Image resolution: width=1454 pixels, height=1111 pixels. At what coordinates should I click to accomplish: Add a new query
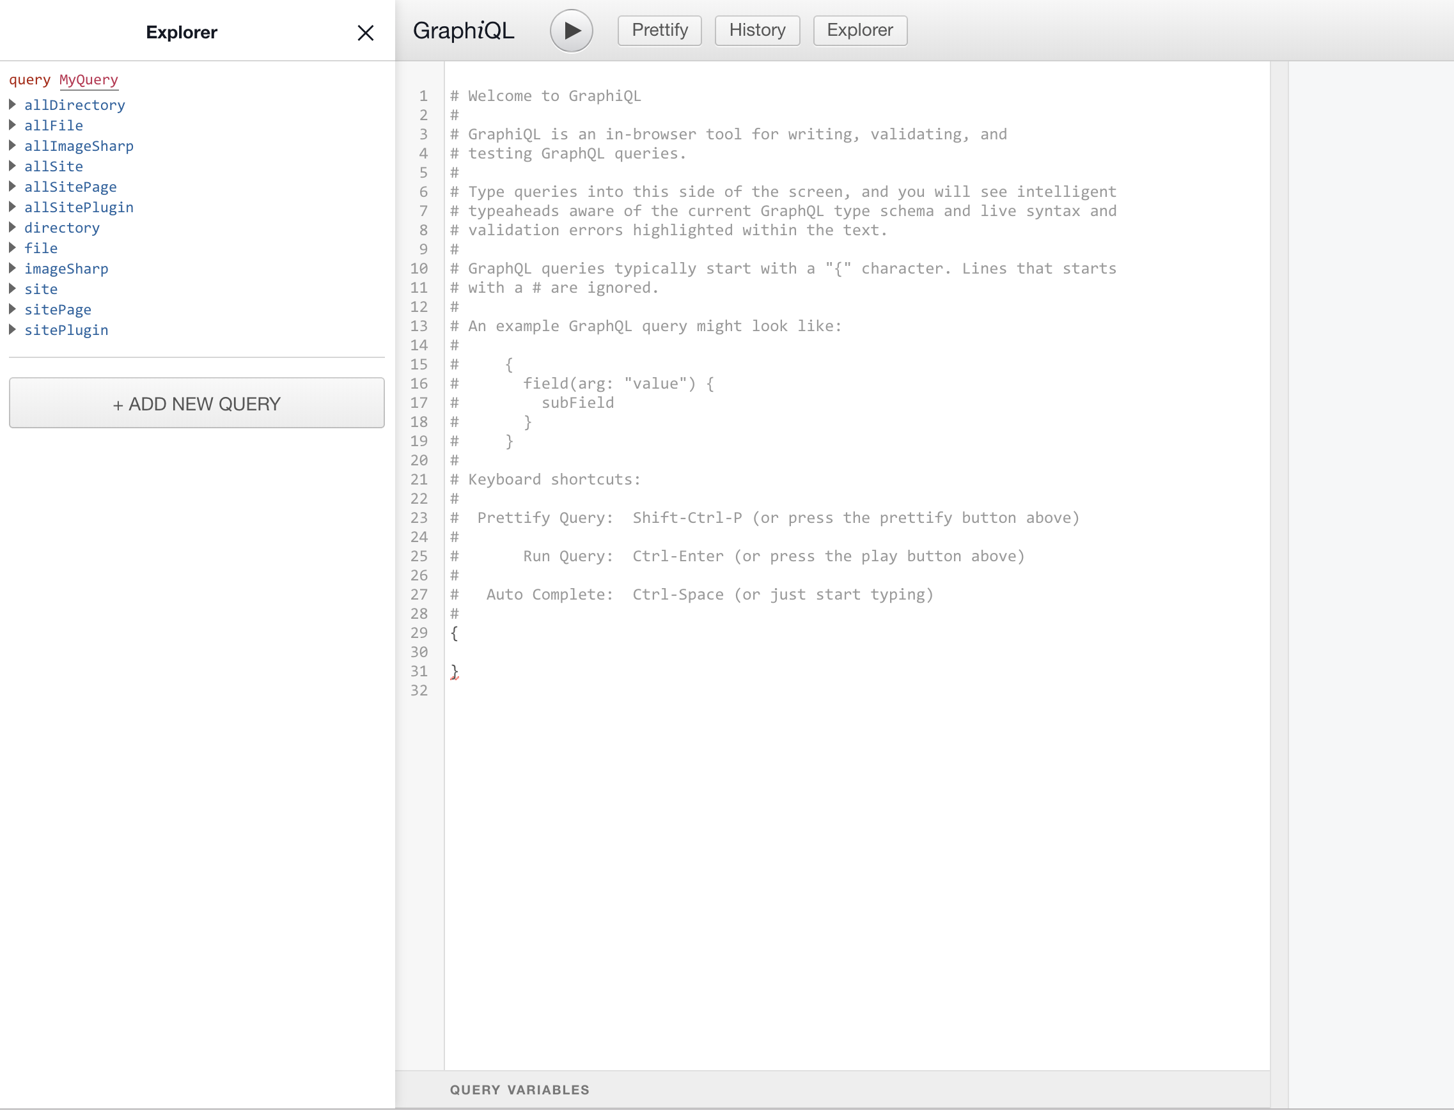[196, 403]
